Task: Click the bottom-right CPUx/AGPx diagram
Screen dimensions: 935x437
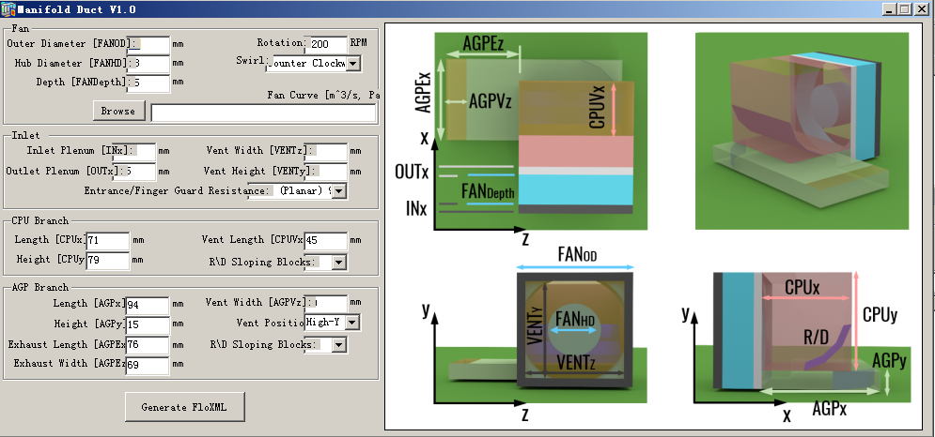Action: tap(802, 335)
